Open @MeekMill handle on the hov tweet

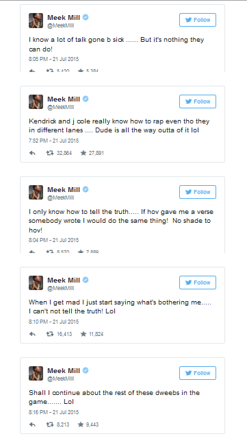[x=61, y=197]
